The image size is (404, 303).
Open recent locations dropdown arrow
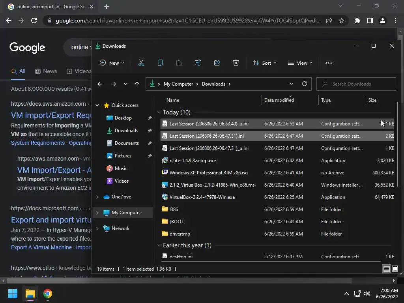click(125, 84)
